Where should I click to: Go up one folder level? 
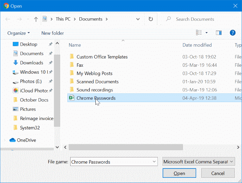36,19
